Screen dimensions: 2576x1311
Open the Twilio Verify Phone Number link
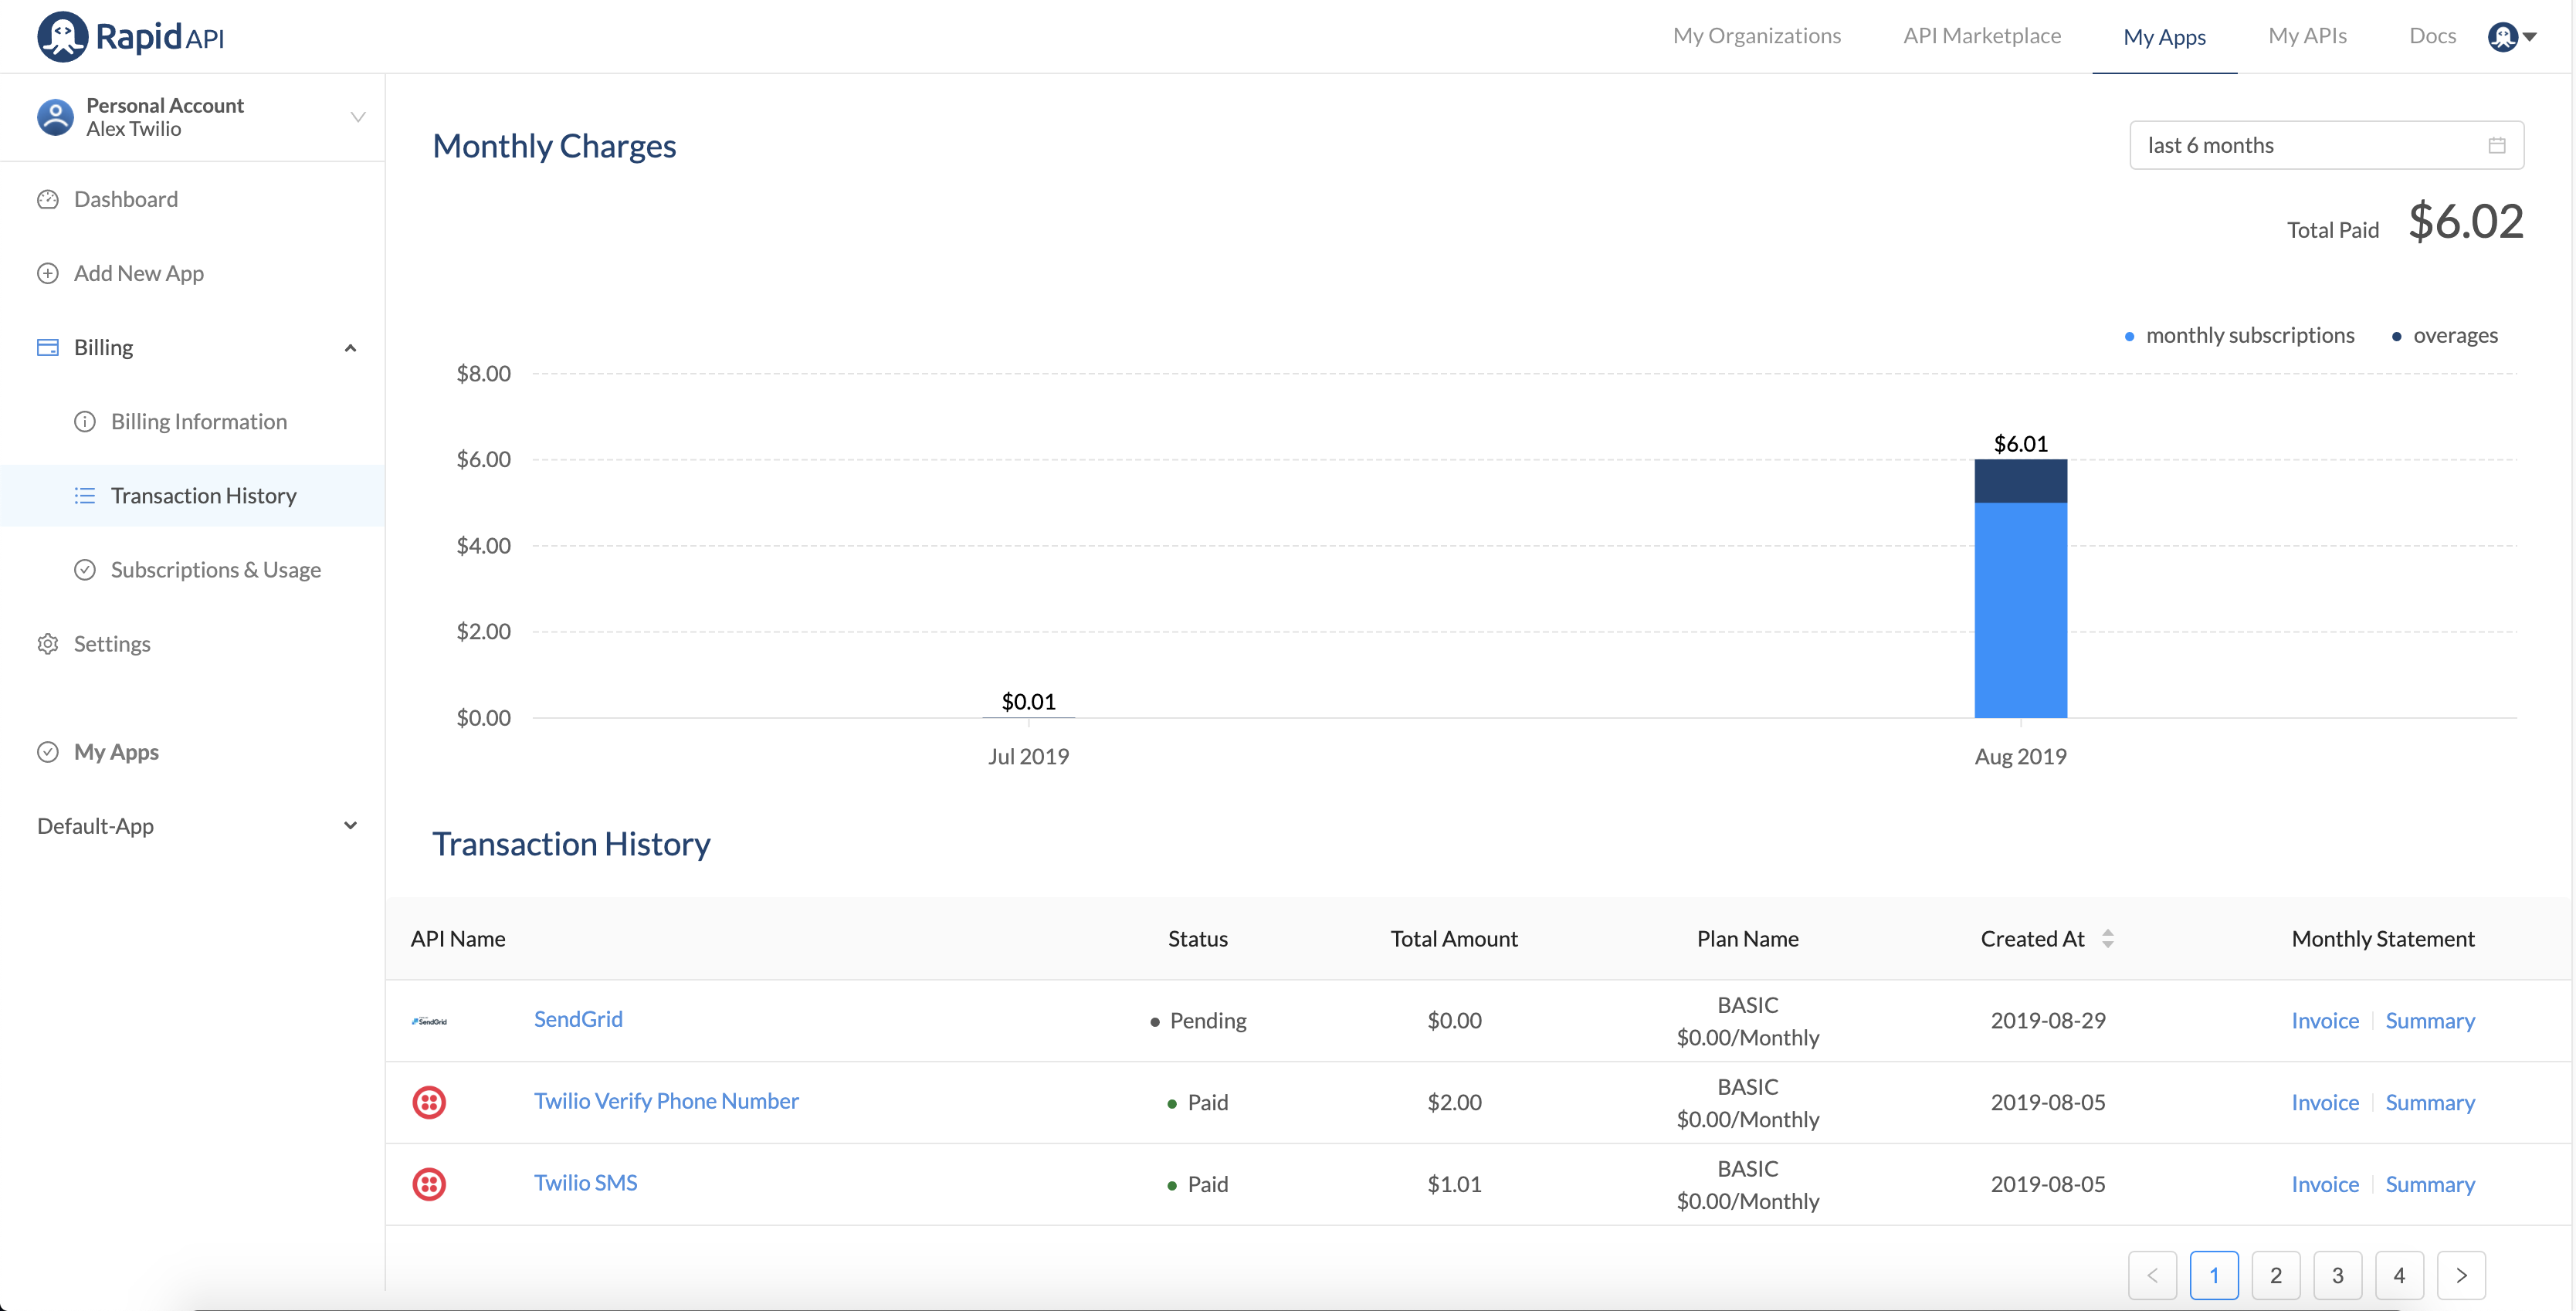click(x=666, y=1101)
